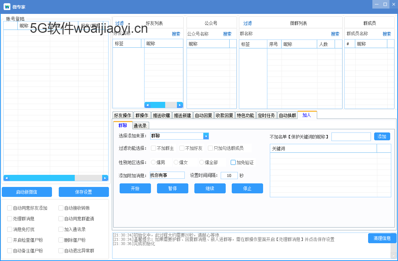398x261 pixels.
Task: Click the 开始 button
Action: [135, 188]
